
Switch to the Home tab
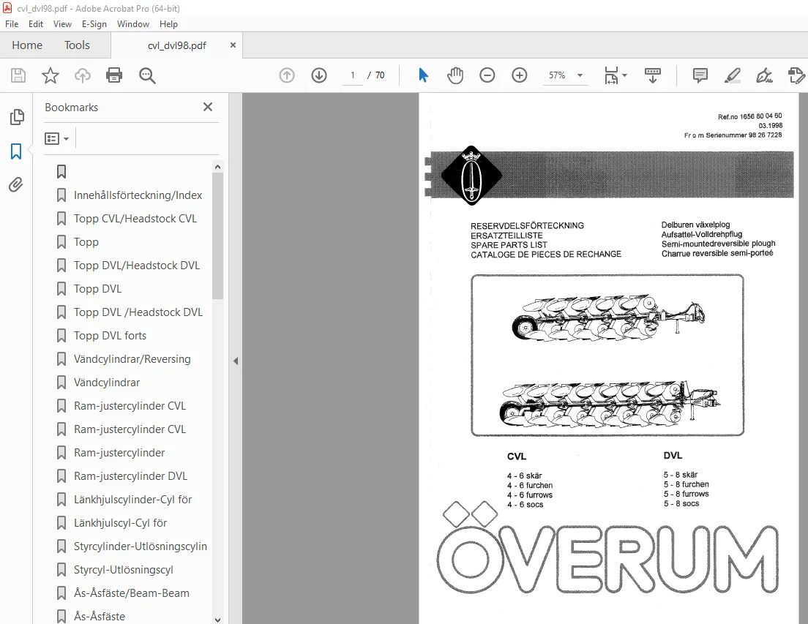[x=27, y=45]
